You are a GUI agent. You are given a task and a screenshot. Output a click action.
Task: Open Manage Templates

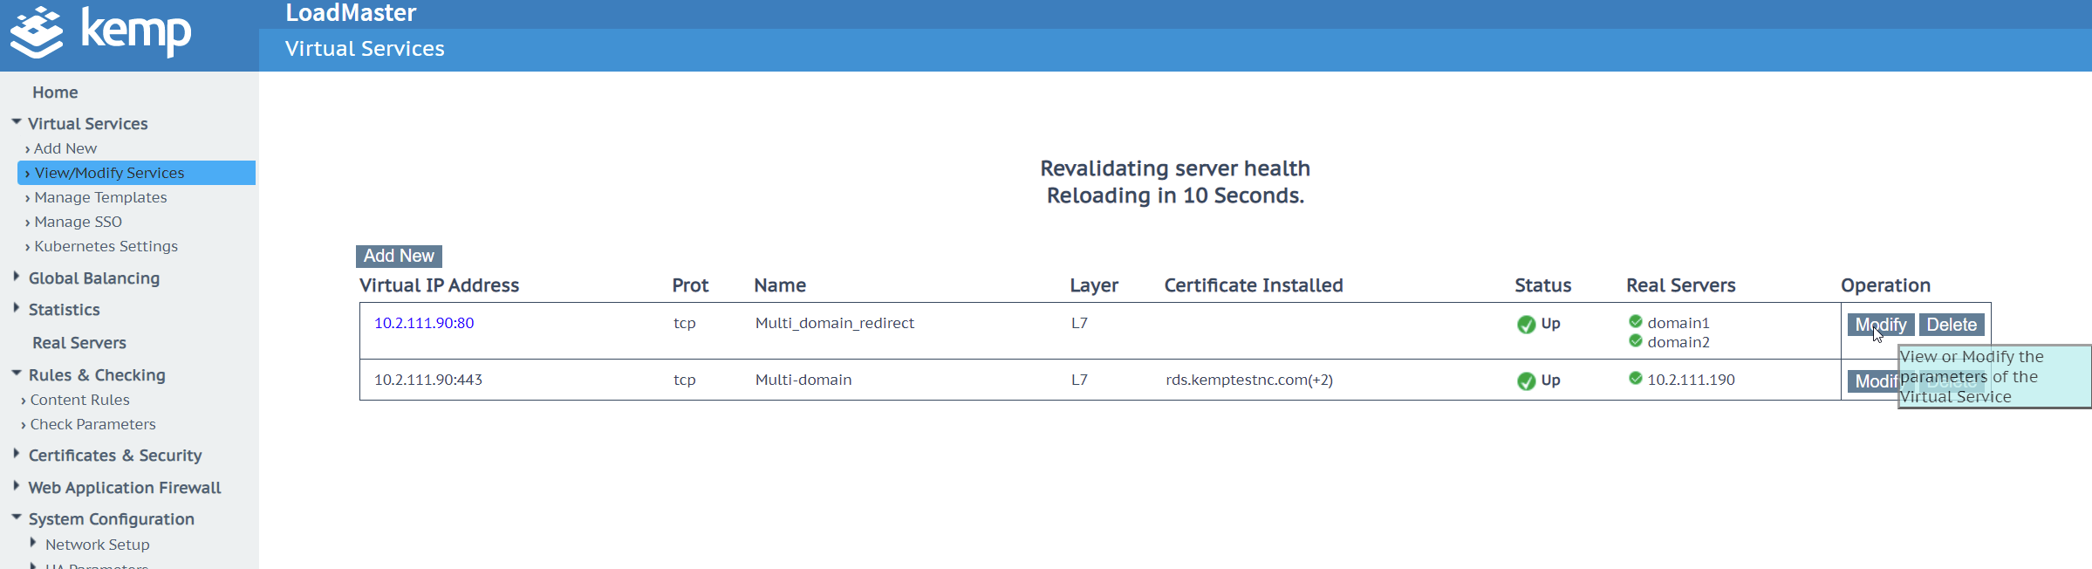(x=100, y=197)
